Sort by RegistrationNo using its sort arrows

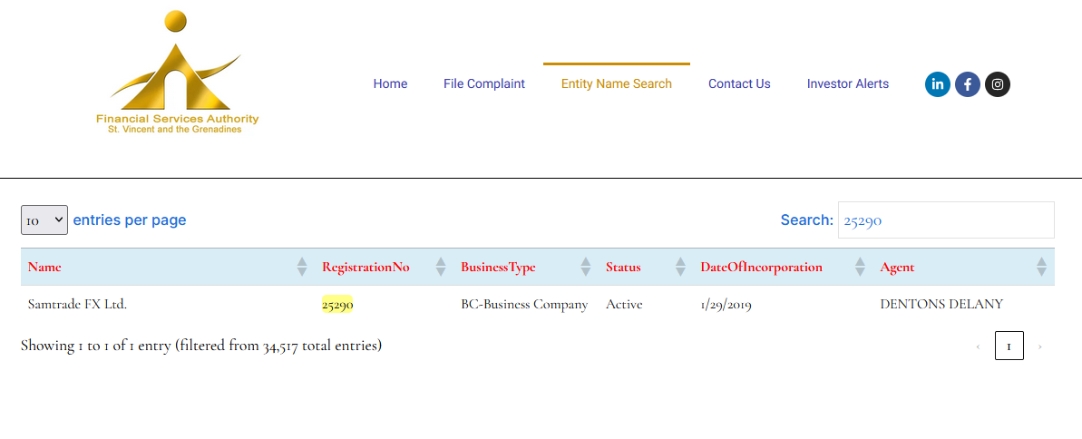441,267
